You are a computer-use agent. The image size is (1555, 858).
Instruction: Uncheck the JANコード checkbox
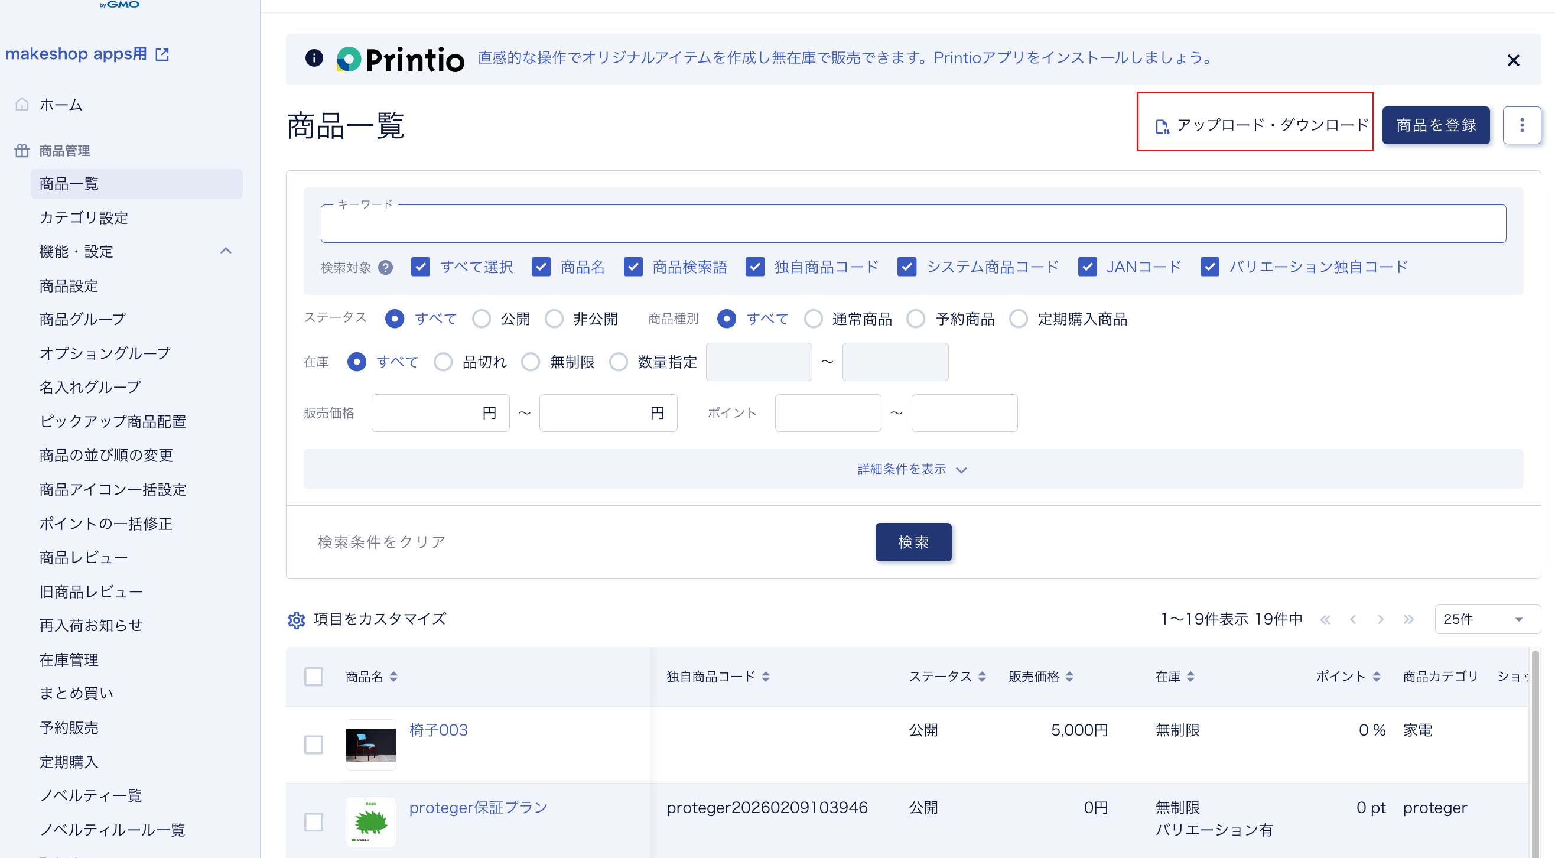coord(1087,267)
